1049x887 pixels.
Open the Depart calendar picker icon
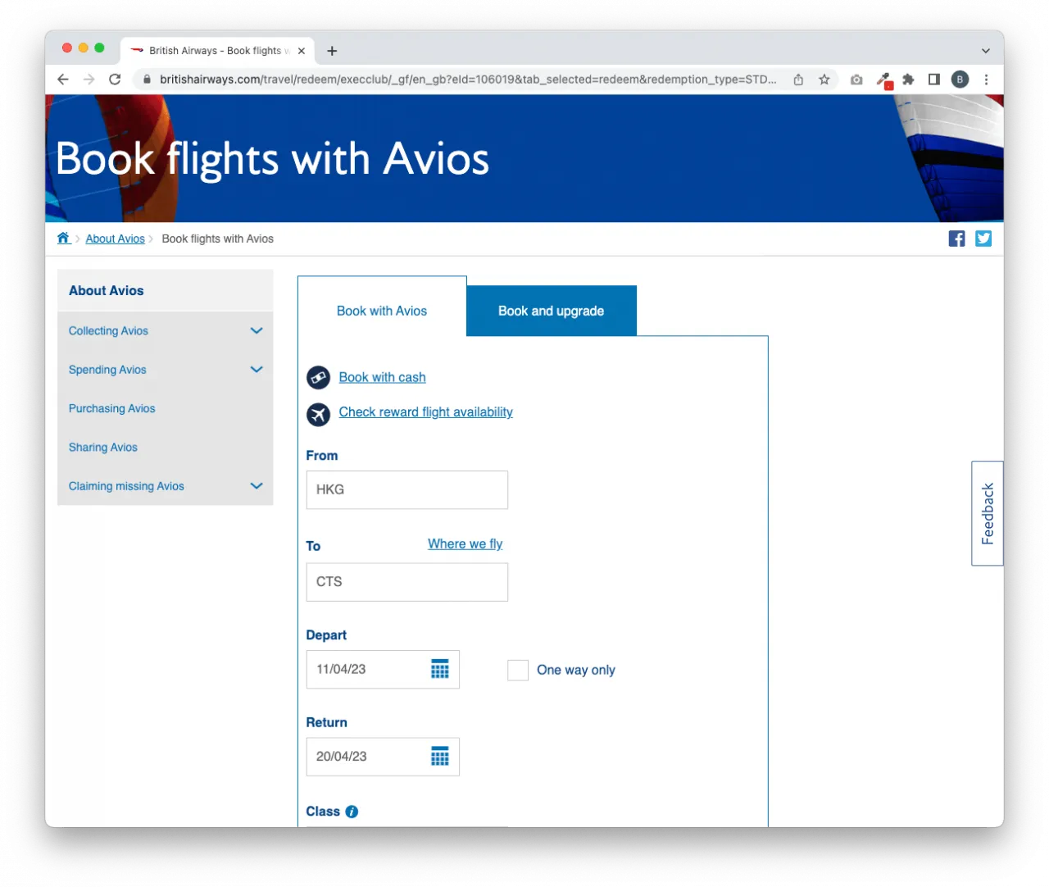coord(440,669)
